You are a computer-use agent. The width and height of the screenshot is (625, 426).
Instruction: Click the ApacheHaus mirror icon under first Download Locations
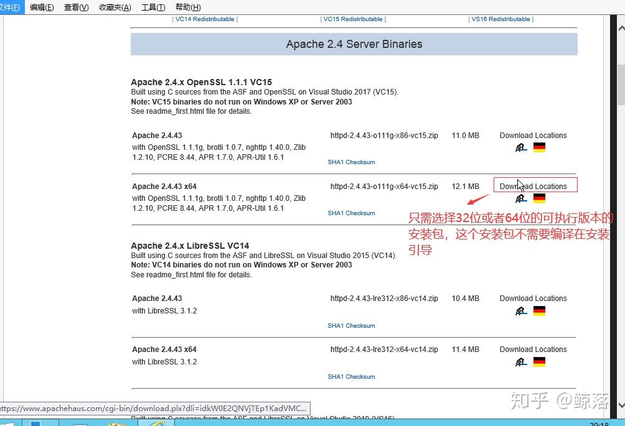(x=520, y=147)
